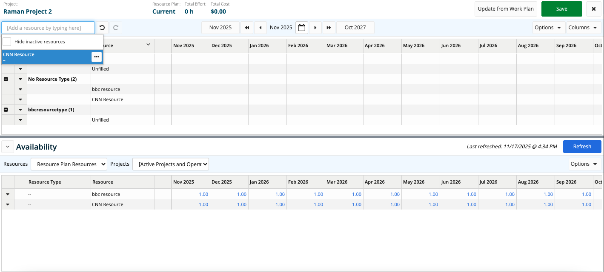Open the Columns dropdown

point(584,27)
